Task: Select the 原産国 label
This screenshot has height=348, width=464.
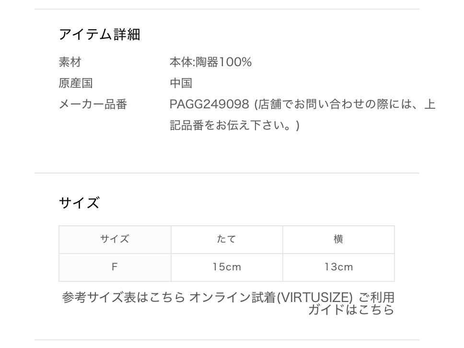Action: pyautogui.click(x=76, y=83)
